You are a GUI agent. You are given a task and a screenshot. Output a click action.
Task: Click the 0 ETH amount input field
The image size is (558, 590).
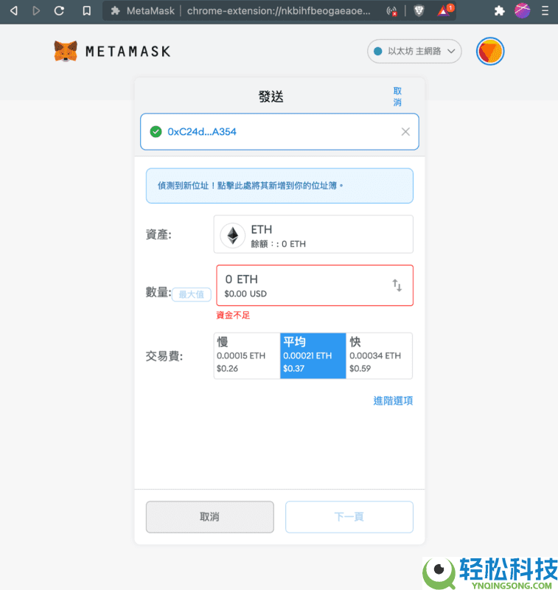[x=315, y=285]
